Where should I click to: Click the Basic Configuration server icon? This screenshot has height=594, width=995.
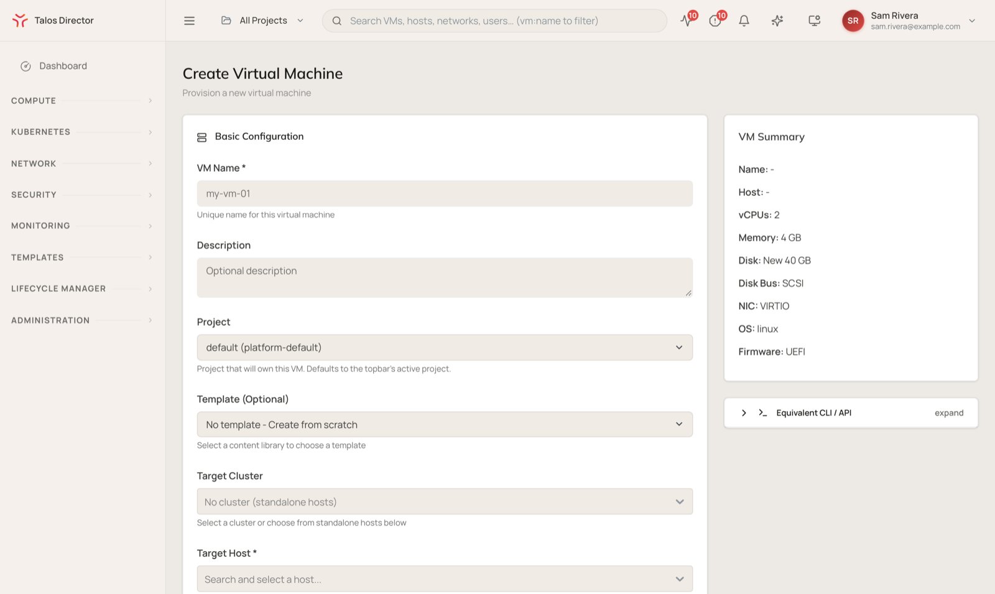(x=202, y=137)
